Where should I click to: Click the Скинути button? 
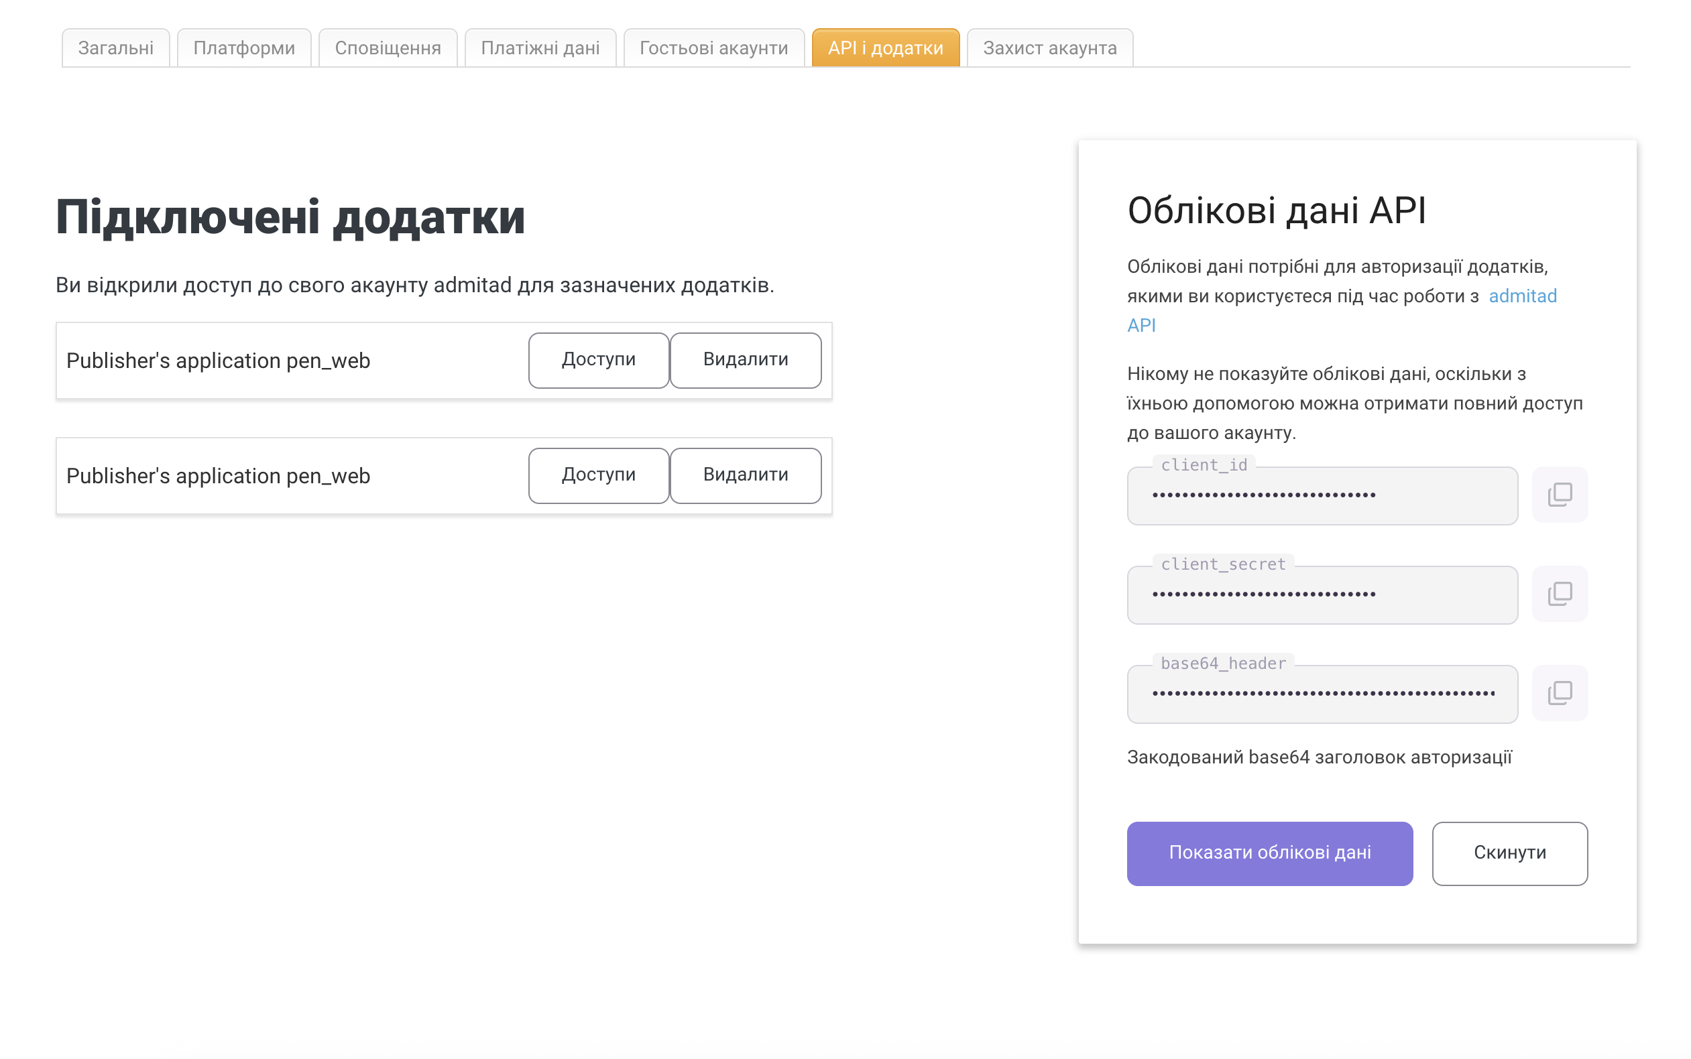1509,853
